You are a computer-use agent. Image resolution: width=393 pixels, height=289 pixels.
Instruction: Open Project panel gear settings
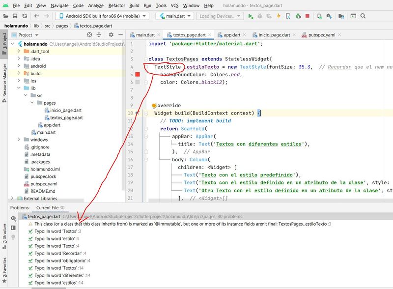(111, 35)
